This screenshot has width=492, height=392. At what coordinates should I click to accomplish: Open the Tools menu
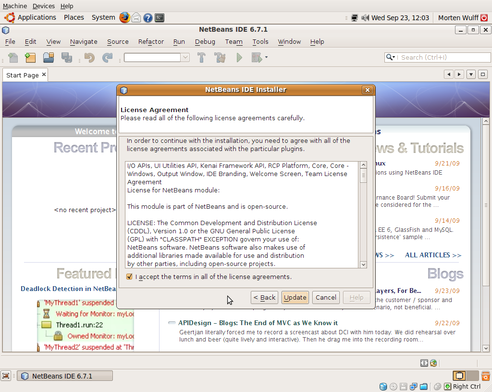click(260, 41)
